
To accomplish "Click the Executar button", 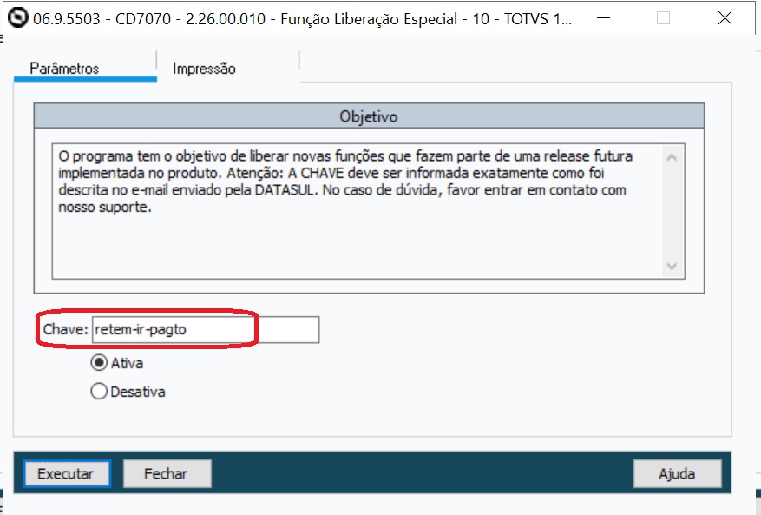I will (67, 473).
